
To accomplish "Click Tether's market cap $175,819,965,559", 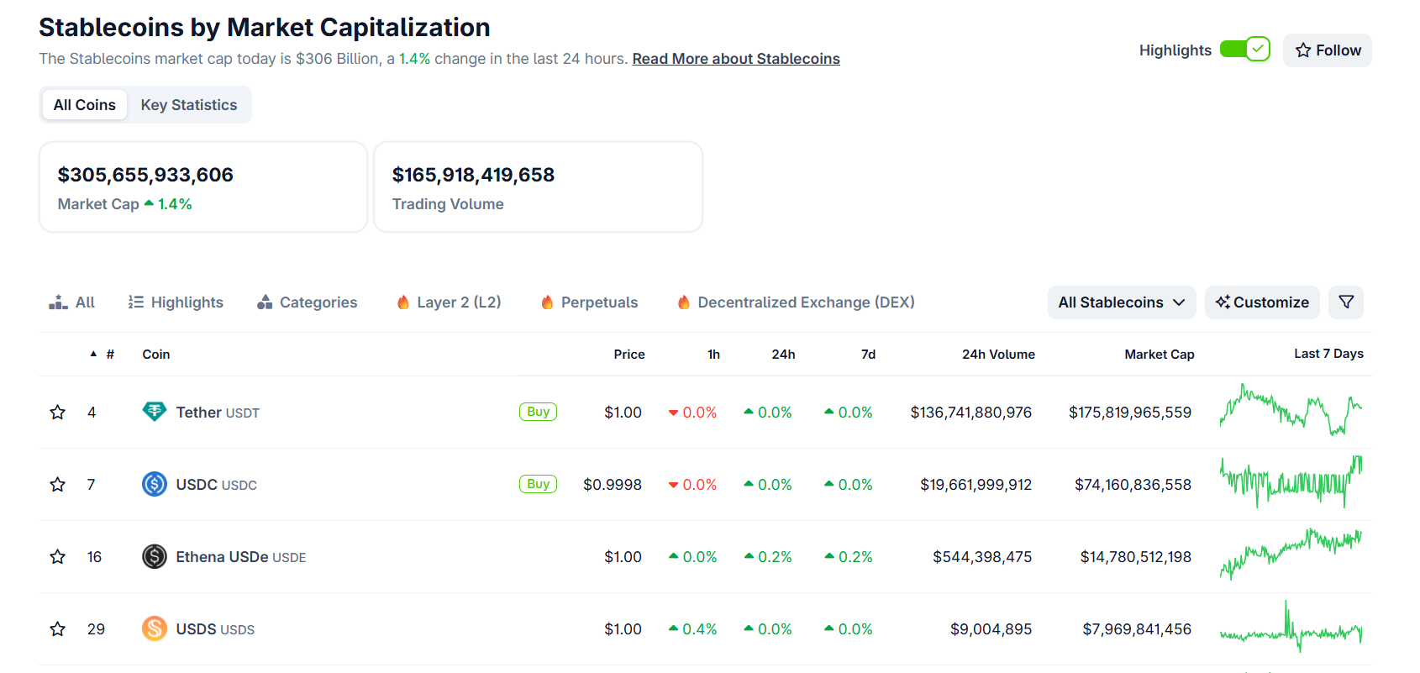I will tap(1130, 413).
